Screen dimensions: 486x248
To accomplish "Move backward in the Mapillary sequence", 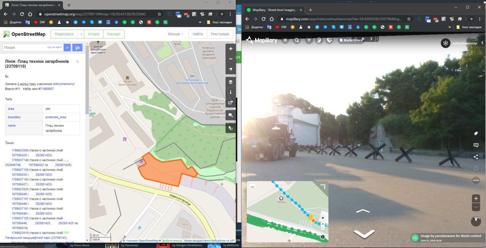I will pos(364,234).
